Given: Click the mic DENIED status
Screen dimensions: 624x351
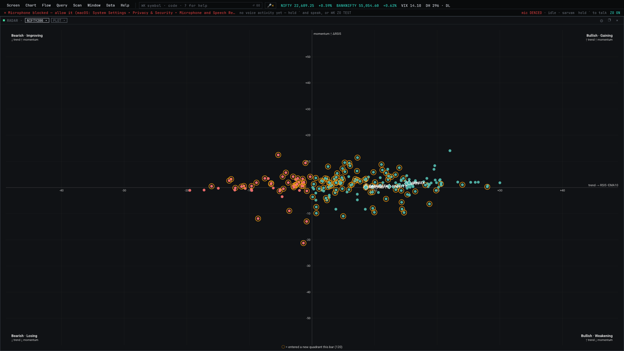Looking at the screenshot, I should point(532,13).
